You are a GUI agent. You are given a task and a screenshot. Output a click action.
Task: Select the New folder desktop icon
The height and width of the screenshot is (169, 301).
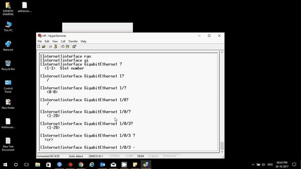(8, 104)
